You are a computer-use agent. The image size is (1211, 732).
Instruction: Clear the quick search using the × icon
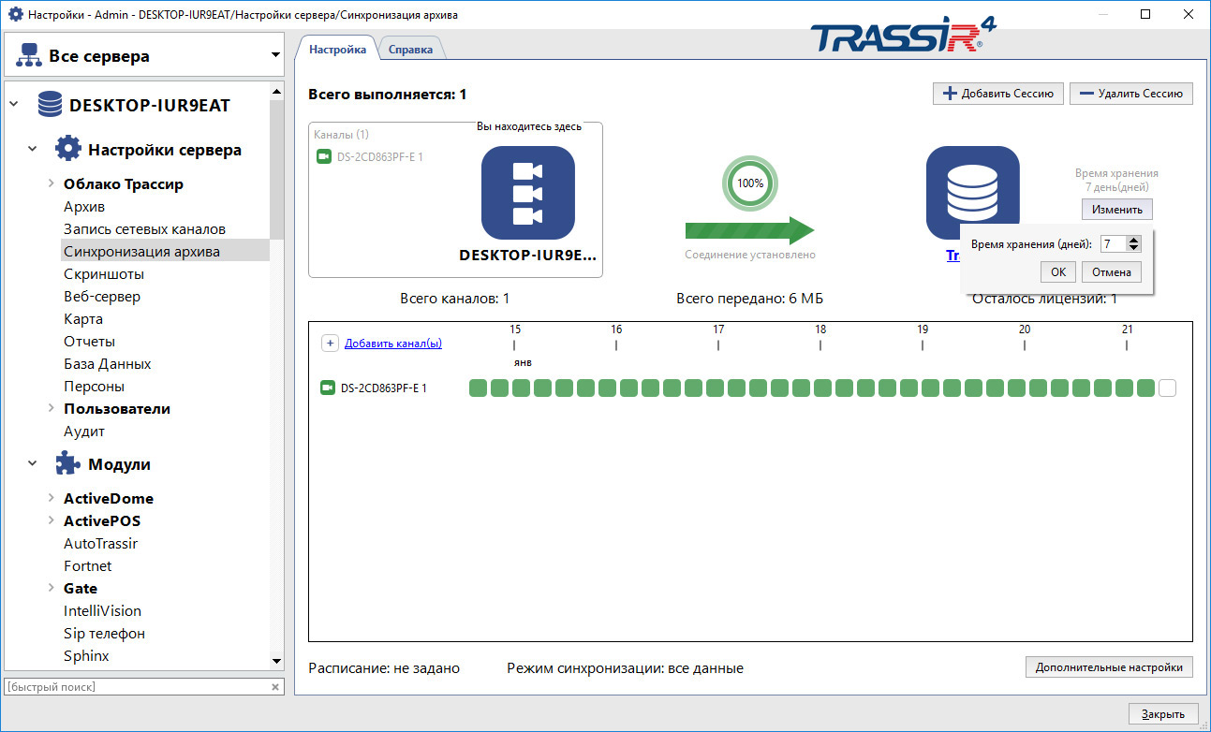[x=274, y=686]
